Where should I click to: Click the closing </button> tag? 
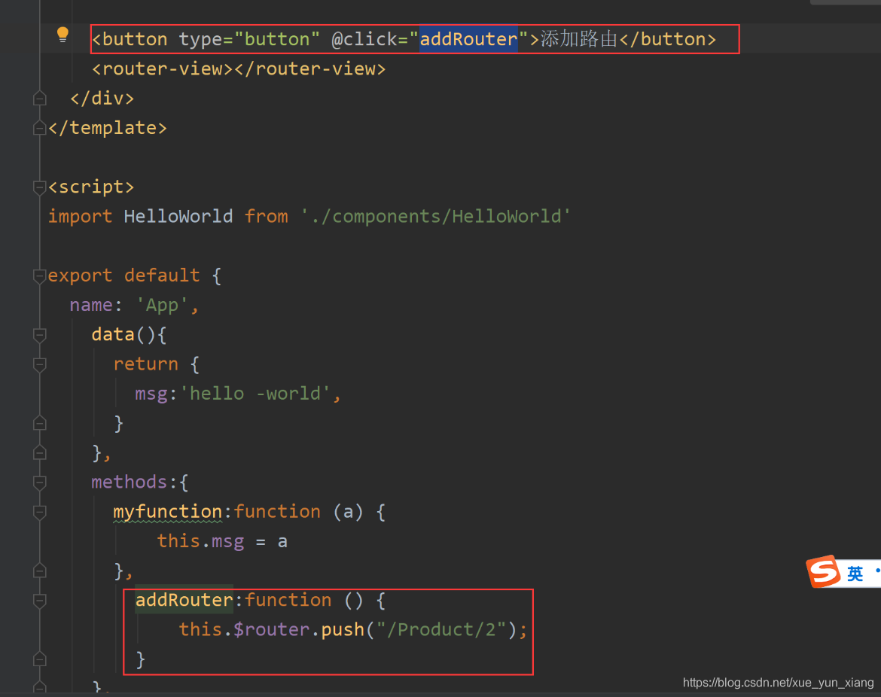667,39
